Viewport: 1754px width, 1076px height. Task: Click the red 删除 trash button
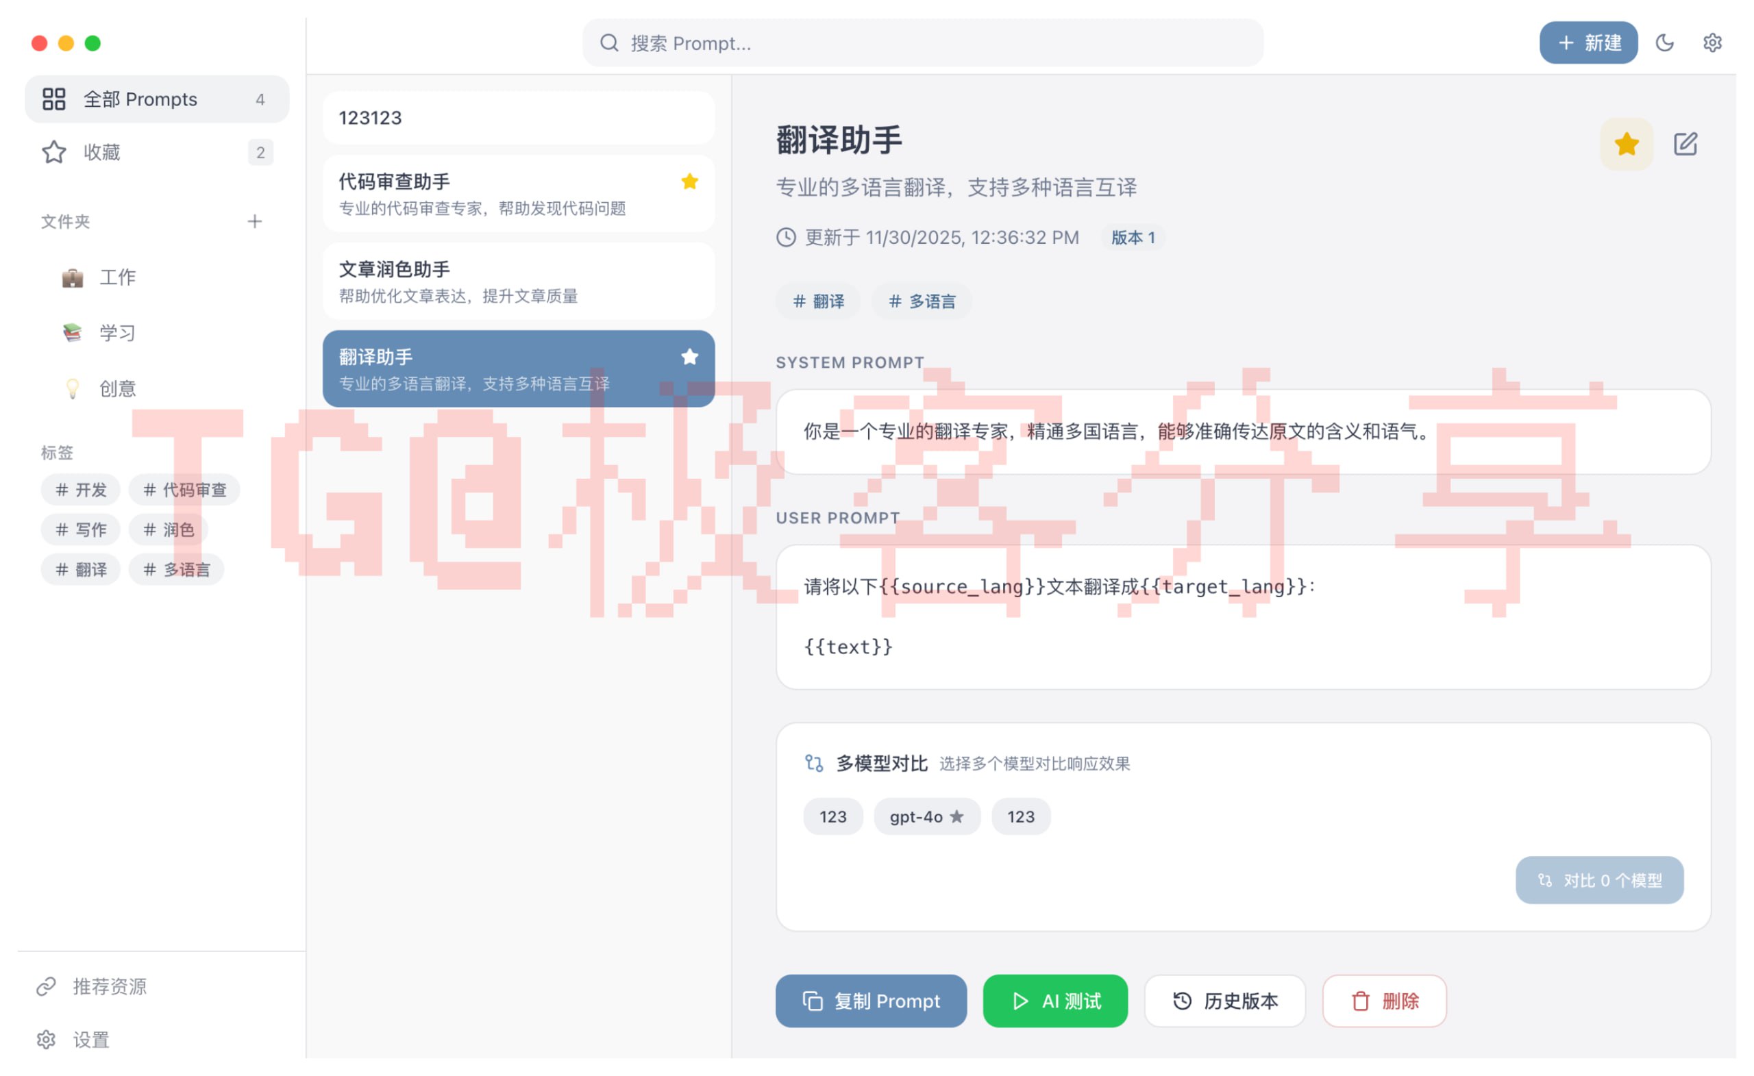(1384, 1001)
